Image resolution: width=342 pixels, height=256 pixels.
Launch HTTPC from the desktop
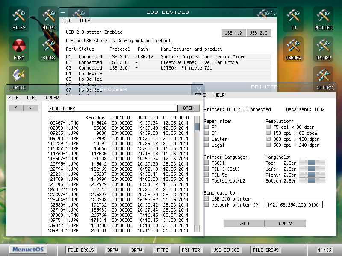point(48,19)
